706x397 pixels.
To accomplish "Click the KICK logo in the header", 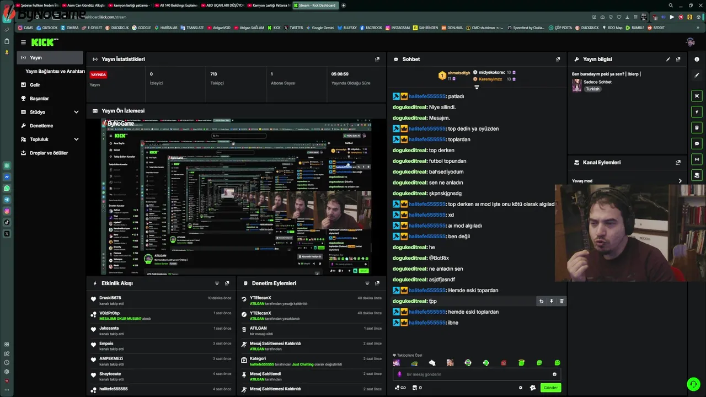I will point(44,42).
